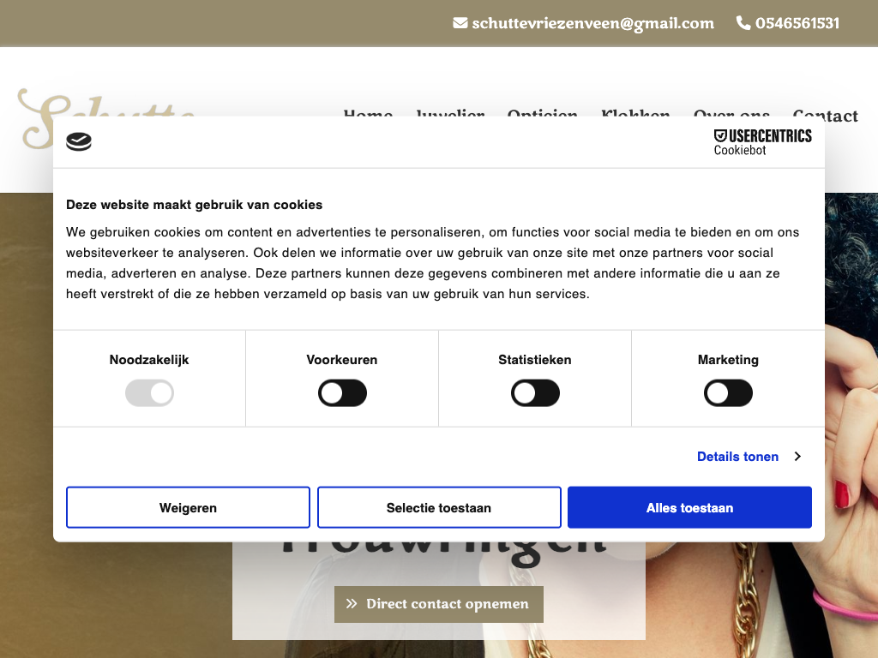This screenshot has height=658, width=878.
Task: Navigate to the Over ons page
Action: coord(731,113)
